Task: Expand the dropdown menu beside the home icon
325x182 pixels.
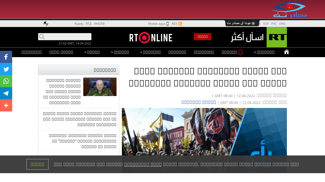Action: [264, 52]
